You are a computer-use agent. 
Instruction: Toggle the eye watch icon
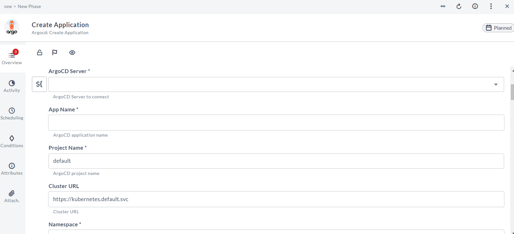tap(72, 52)
